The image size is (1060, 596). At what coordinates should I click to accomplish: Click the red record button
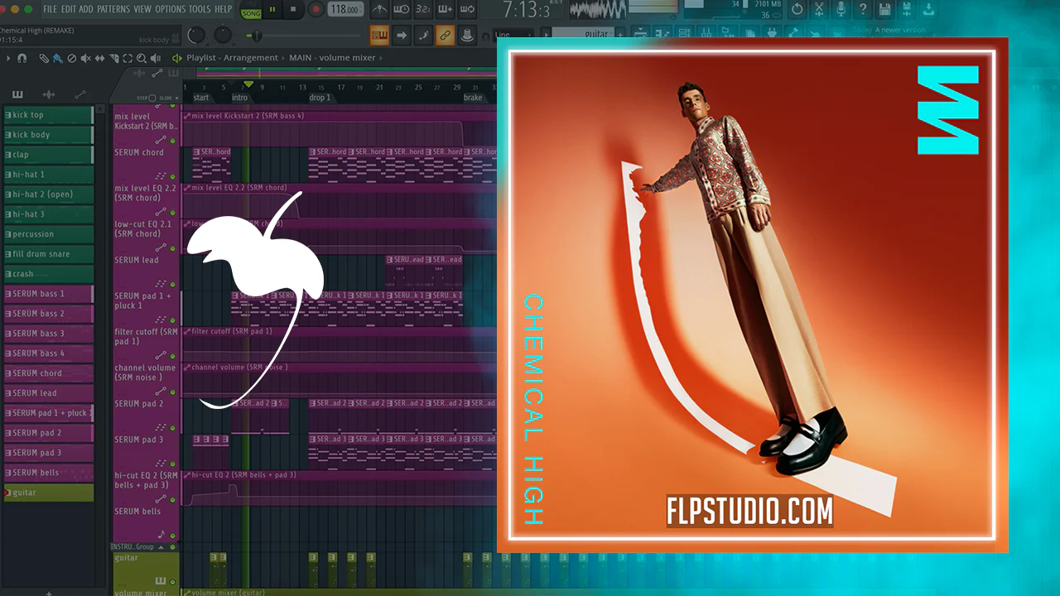[316, 10]
